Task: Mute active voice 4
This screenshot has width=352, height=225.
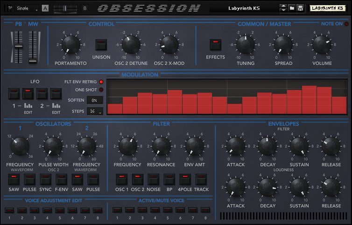Action: pyautogui.click(x=155, y=210)
